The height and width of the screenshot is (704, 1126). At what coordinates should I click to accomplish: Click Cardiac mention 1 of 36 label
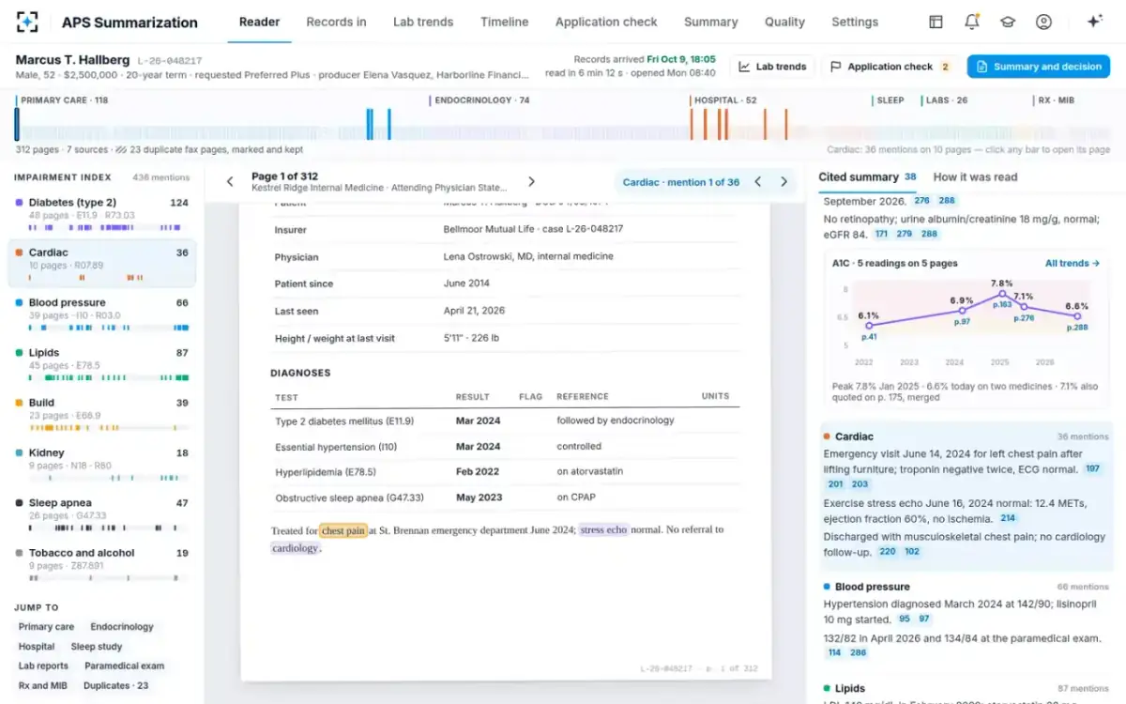681,182
